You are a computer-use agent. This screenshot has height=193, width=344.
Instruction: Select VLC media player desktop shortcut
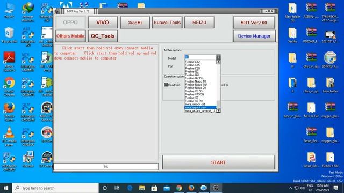[9, 137]
